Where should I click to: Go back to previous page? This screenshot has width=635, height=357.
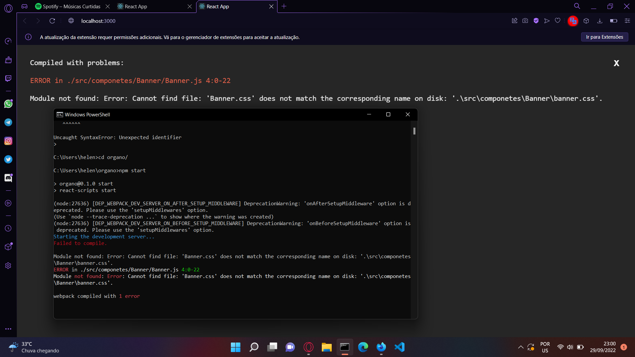point(25,21)
